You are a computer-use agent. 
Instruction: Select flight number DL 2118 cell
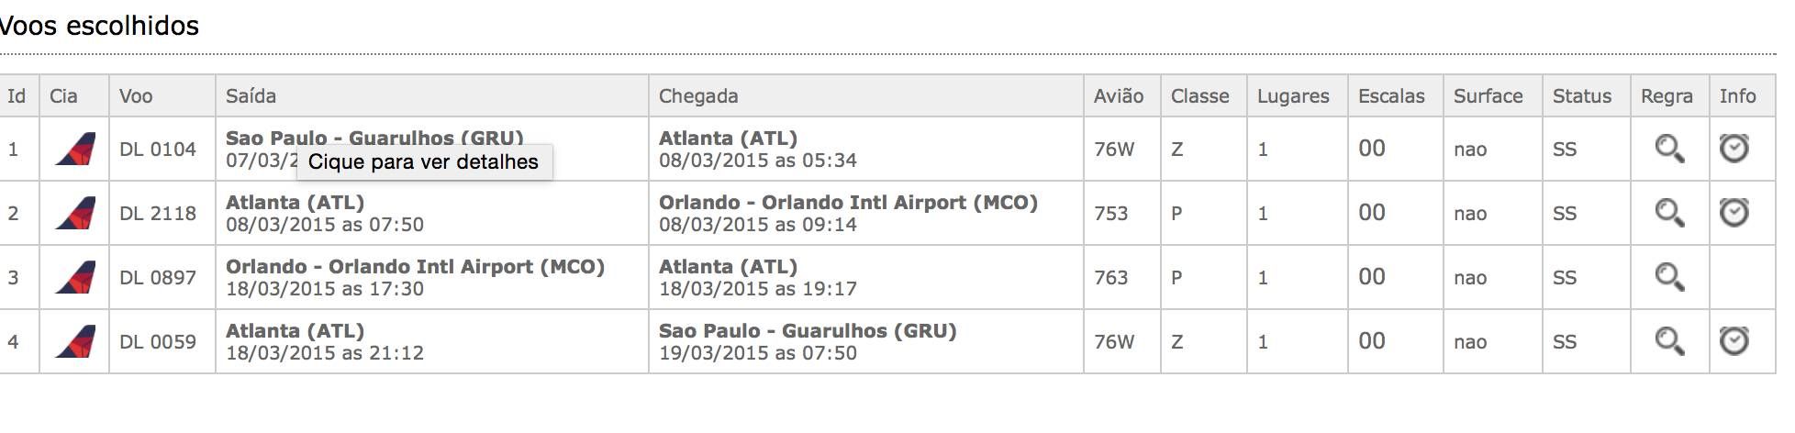point(162,213)
